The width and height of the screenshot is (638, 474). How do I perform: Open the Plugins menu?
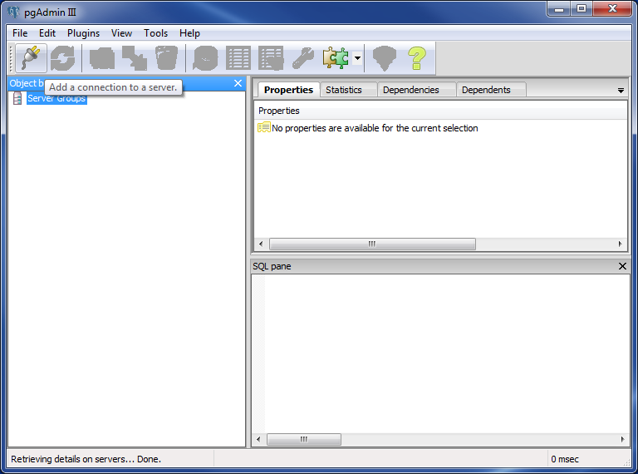(x=83, y=33)
